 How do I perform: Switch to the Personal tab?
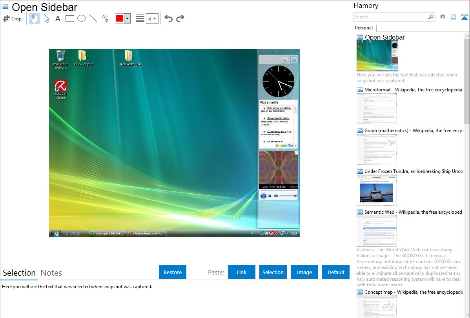(x=364, y=28)
